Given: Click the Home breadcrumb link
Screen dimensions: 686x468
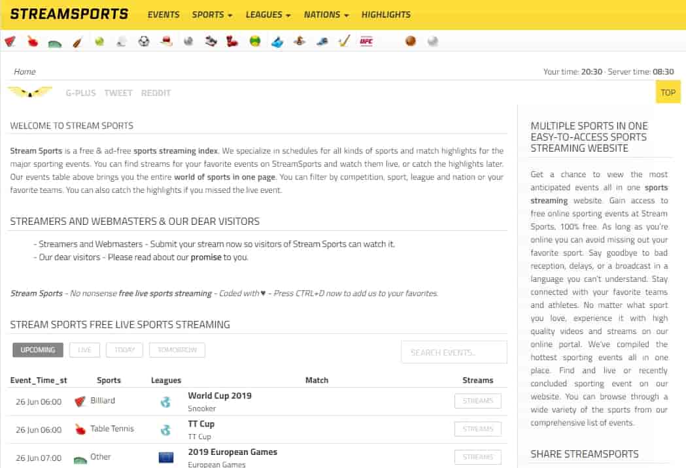Looking at the screenshot, I should click(24, 71).
